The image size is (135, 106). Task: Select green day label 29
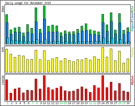[x=124, y=103]
